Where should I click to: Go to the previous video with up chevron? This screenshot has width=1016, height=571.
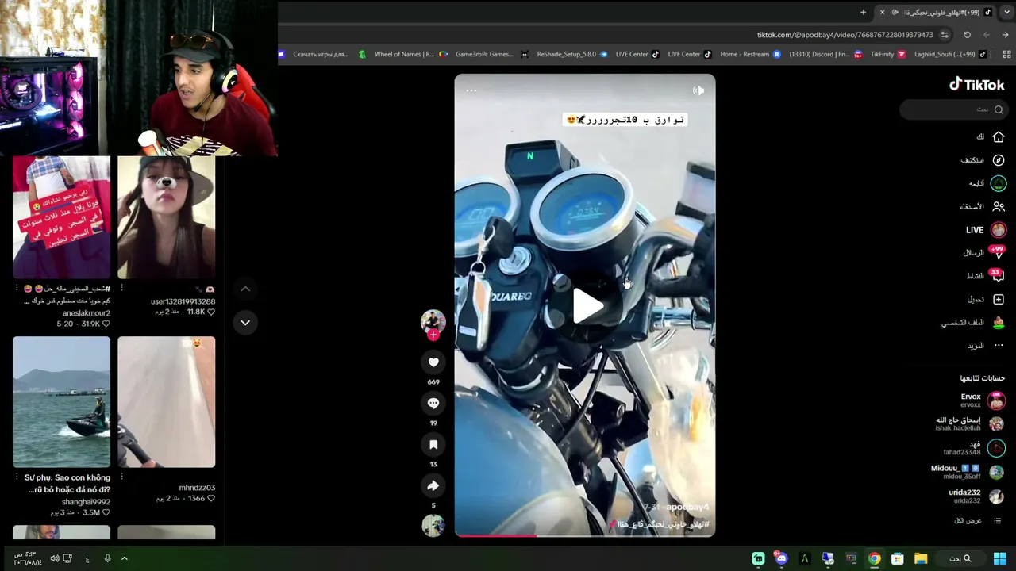[245, 289]
